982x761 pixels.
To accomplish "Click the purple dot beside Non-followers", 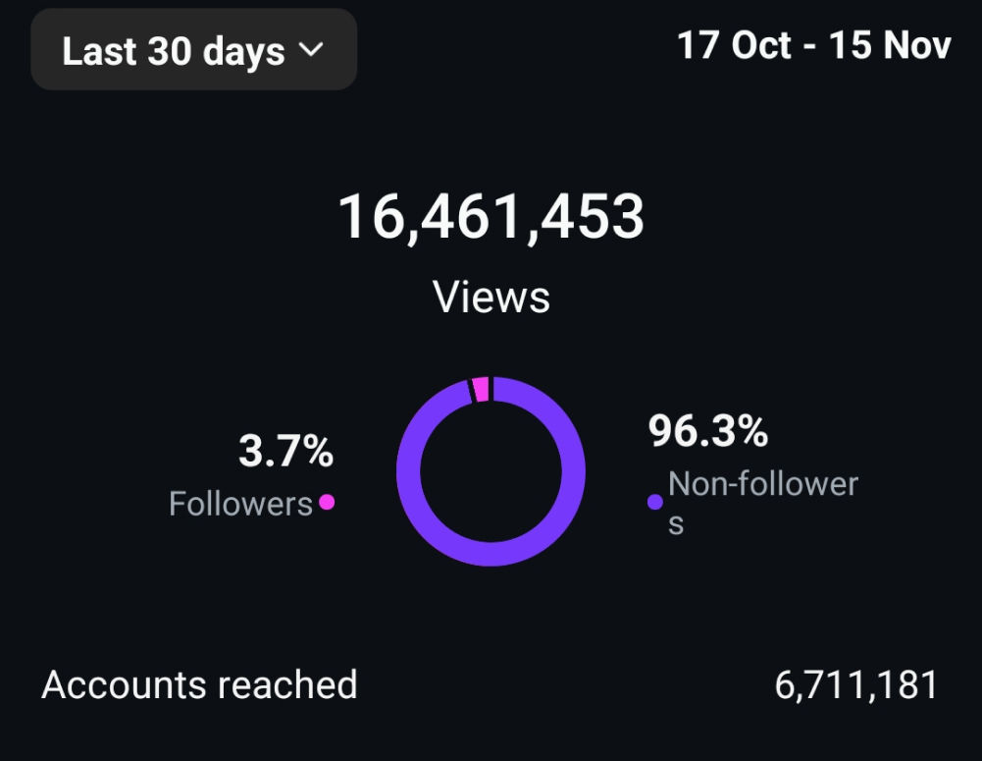I will click(x=655, y=503).
